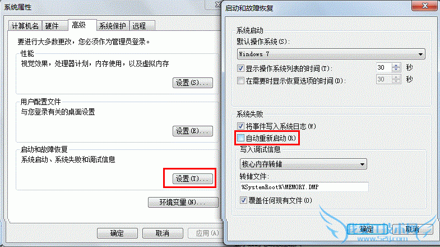Viewport: 440px width, 247px height.
Task: Enable 在需要时显示恢复选项的时间 checkbox
Action: pyautogui.click(x=240, y=81)
